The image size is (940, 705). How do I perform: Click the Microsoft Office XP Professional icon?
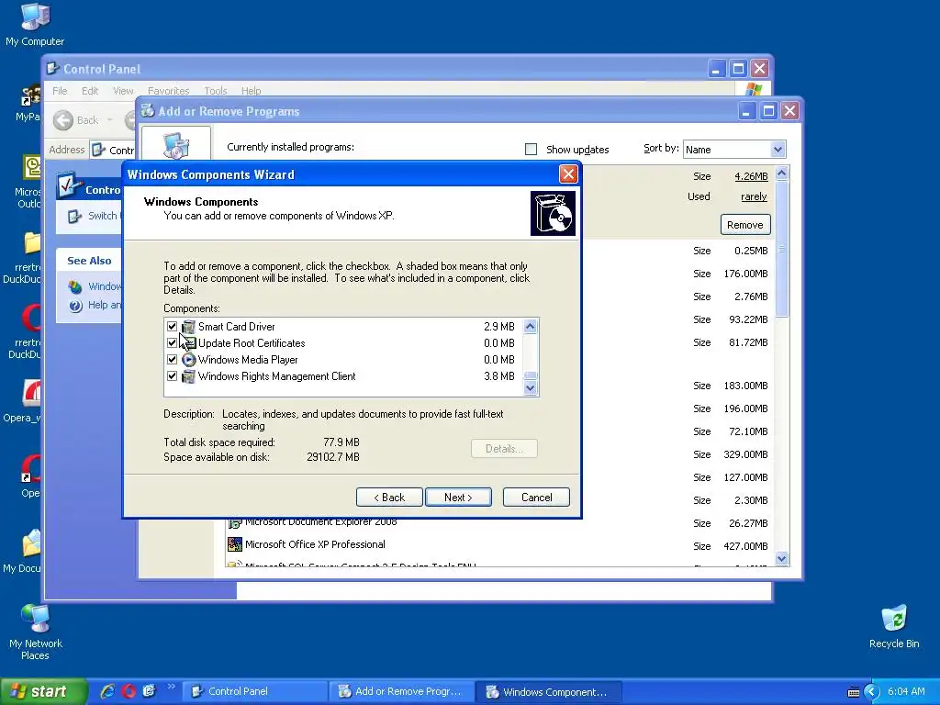pyautogui.click(x=234, y=544)
